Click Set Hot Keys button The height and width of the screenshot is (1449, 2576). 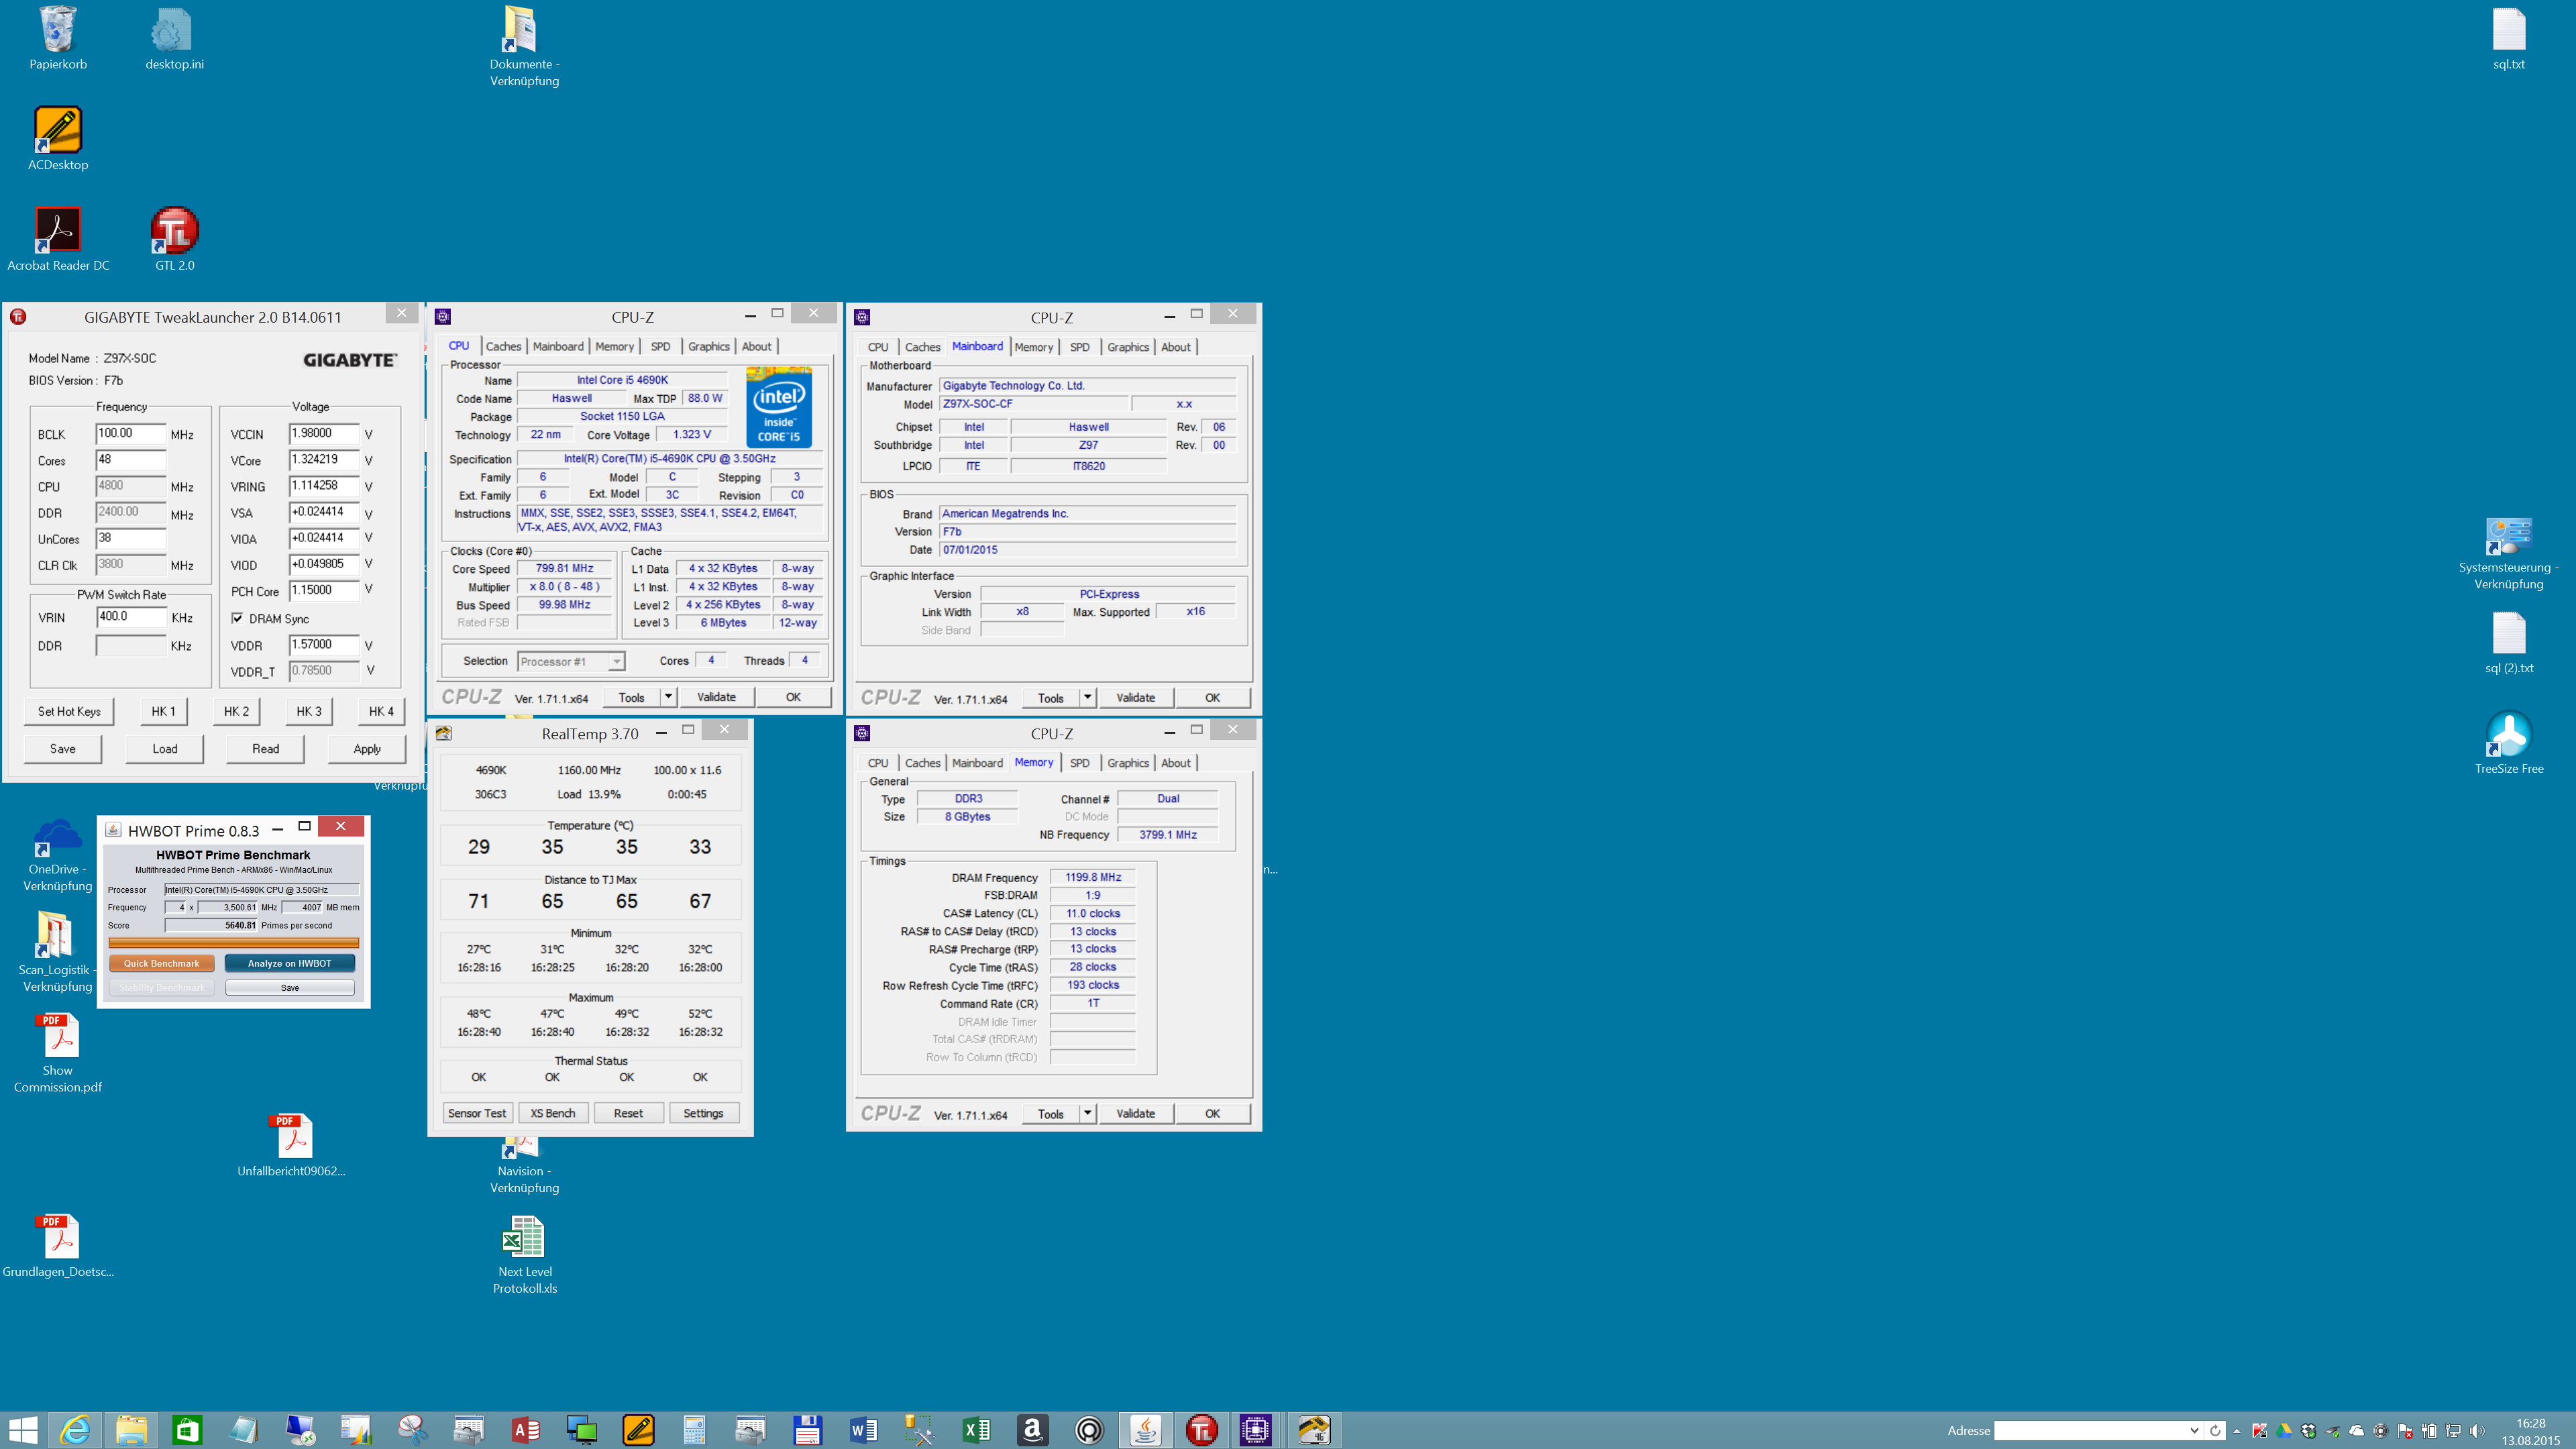point(69,711)
